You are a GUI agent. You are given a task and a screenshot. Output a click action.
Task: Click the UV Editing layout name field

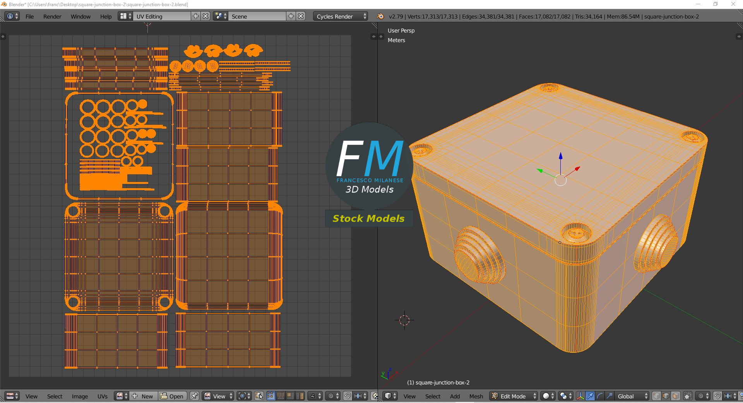point(162,16)
